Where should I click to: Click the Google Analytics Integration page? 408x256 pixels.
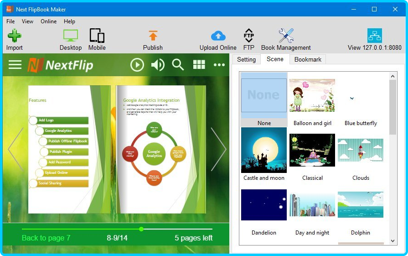[x=161, y=150]
